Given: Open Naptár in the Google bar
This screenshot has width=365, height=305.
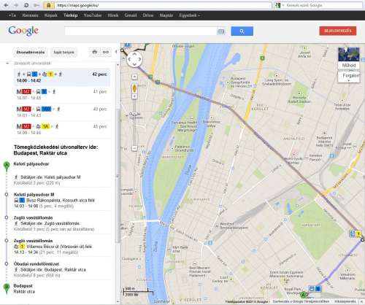Looking at the screenshot, I should (166, 15).
